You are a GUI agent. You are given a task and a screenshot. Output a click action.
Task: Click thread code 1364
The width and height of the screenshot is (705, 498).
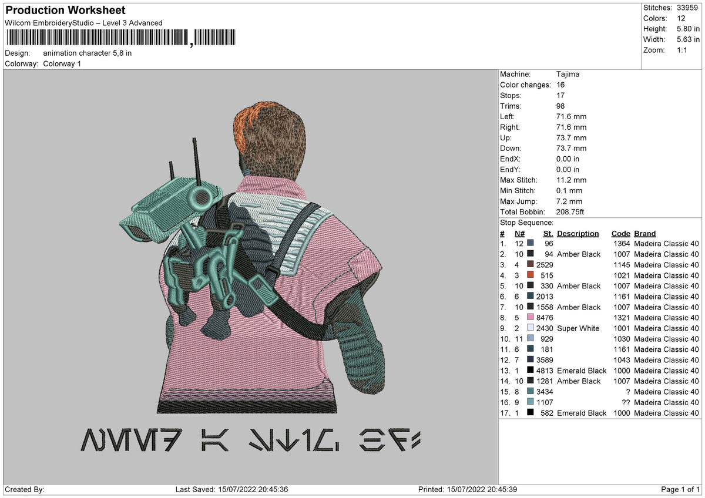click(x=622, y=243)
